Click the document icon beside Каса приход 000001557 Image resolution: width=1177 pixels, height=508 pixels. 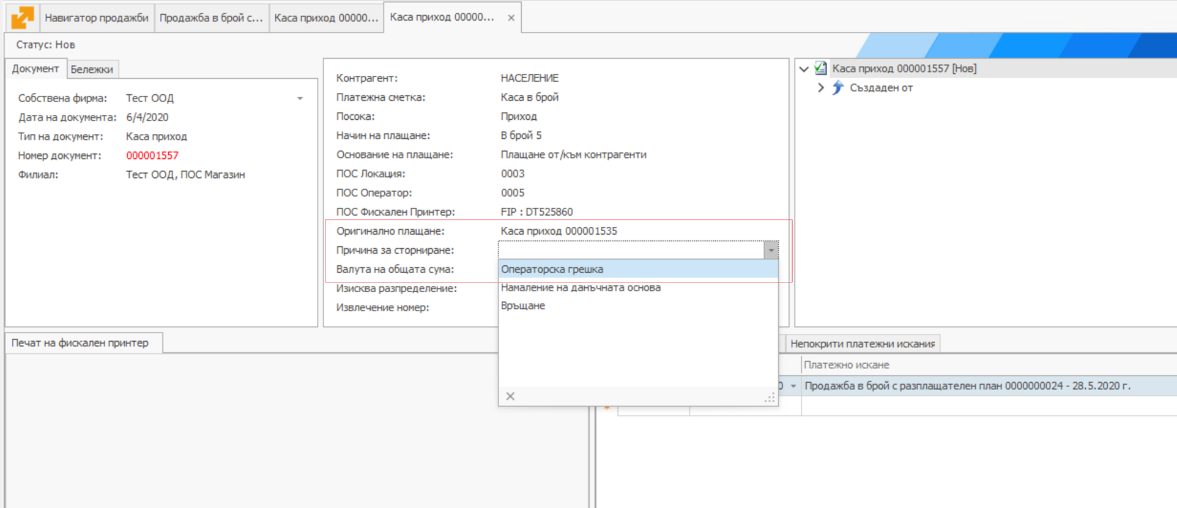[x=821, y=68]
